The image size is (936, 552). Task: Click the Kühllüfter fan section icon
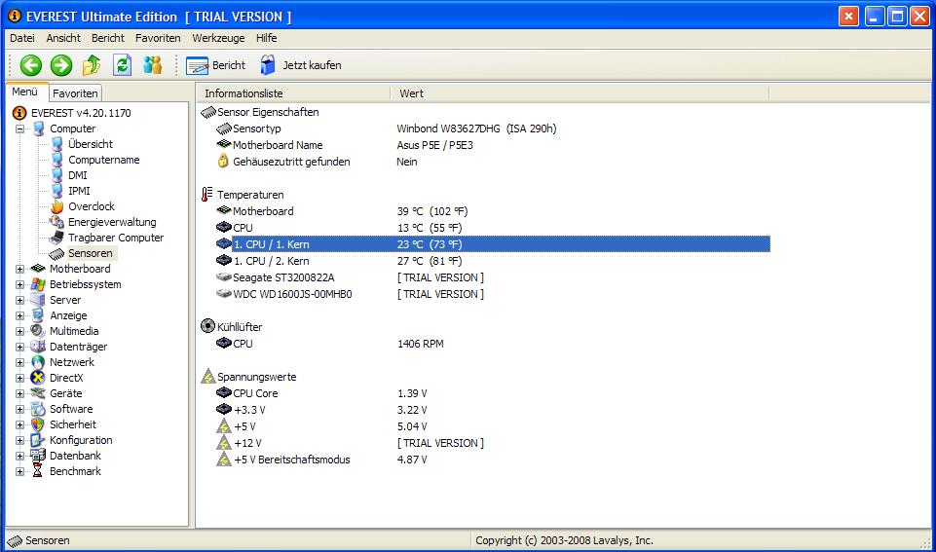point(207,326)
